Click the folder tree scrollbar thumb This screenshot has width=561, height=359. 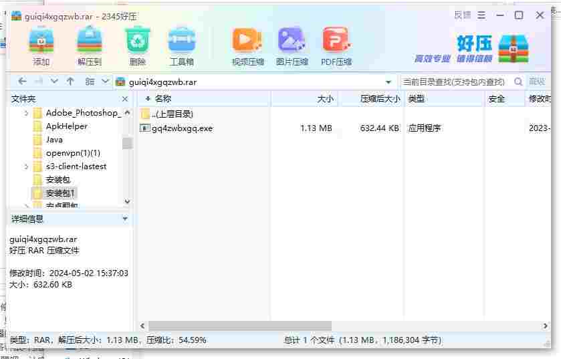[127, 143]
